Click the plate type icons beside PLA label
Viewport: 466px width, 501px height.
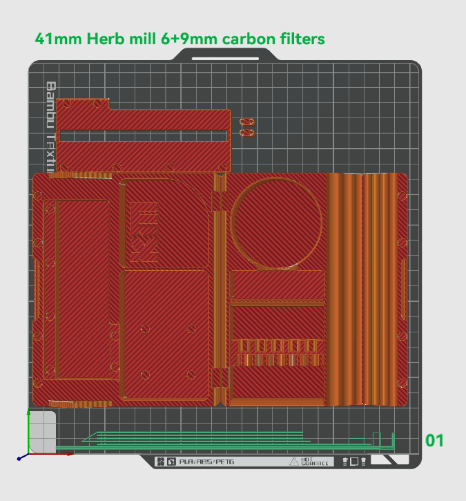click(x=166, y=462)
